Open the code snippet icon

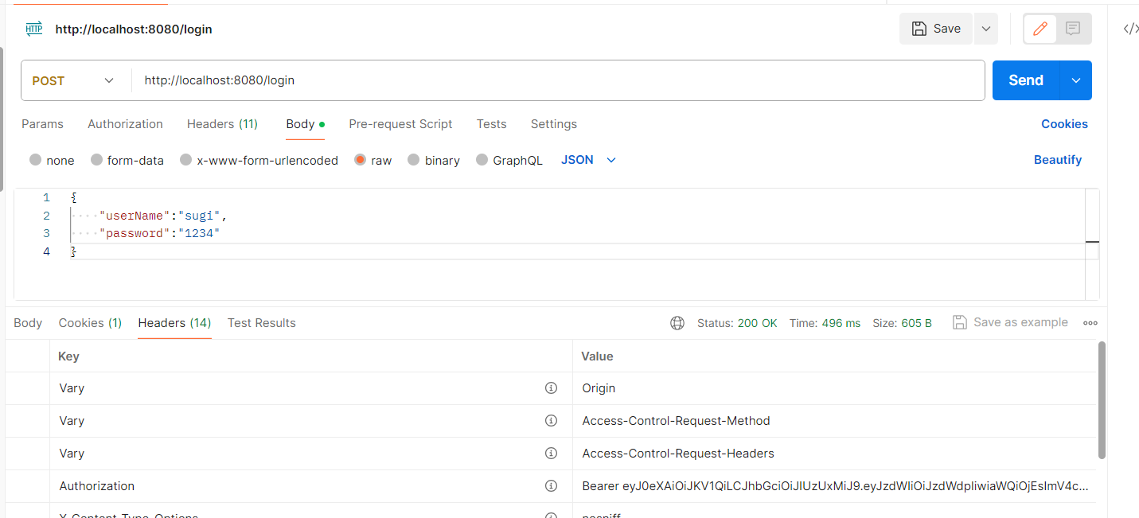coord(1130,29)
